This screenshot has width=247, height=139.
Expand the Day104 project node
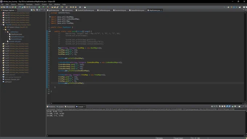[1, 23]
